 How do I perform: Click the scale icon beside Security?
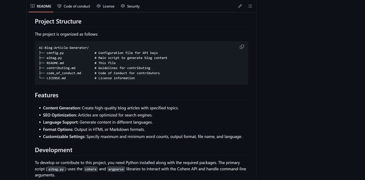click(x=123, y=6)
